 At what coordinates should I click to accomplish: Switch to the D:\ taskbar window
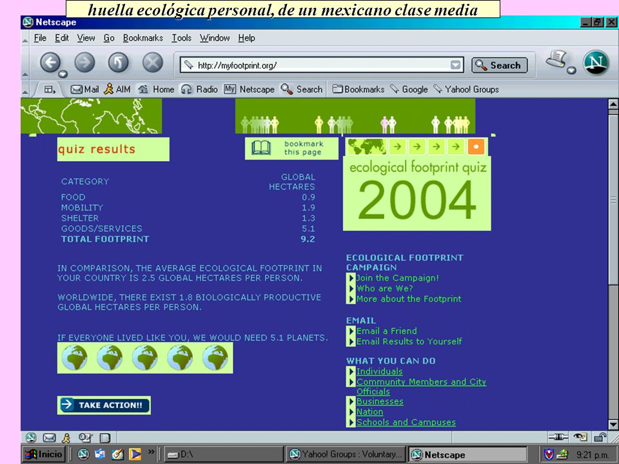(224, 454)
